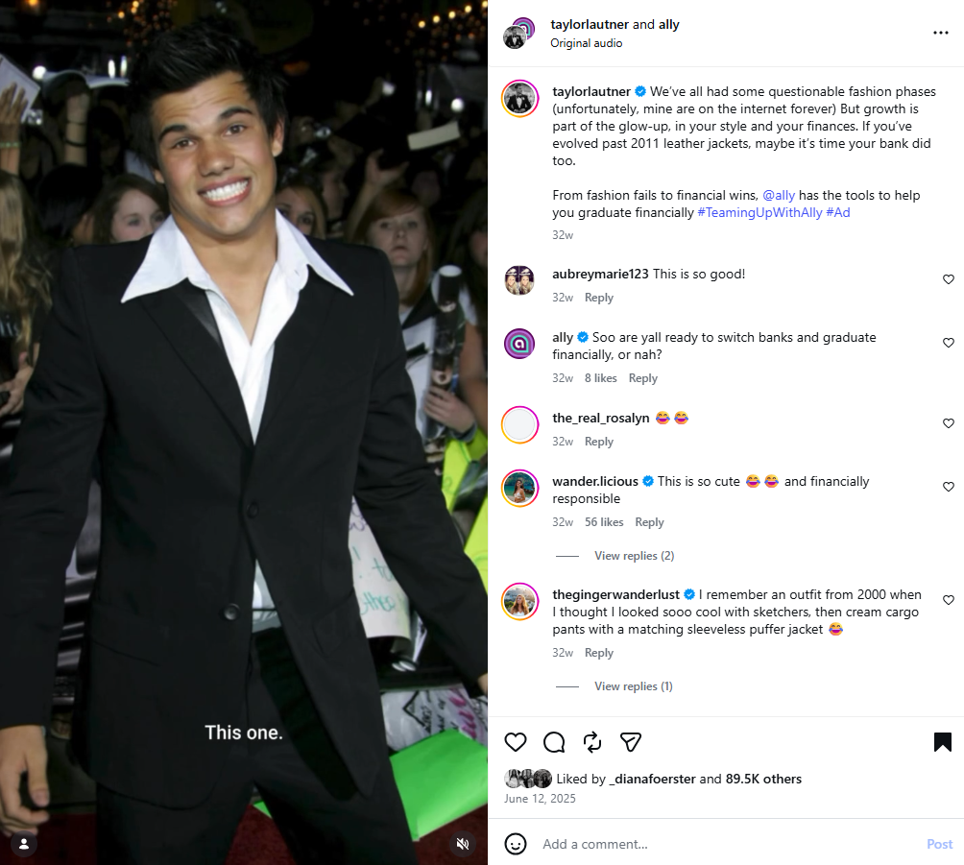The width and height of the screenshot is (964, 865).
Task: Open ally's profile picture in comments
Action: coord(519,343)
